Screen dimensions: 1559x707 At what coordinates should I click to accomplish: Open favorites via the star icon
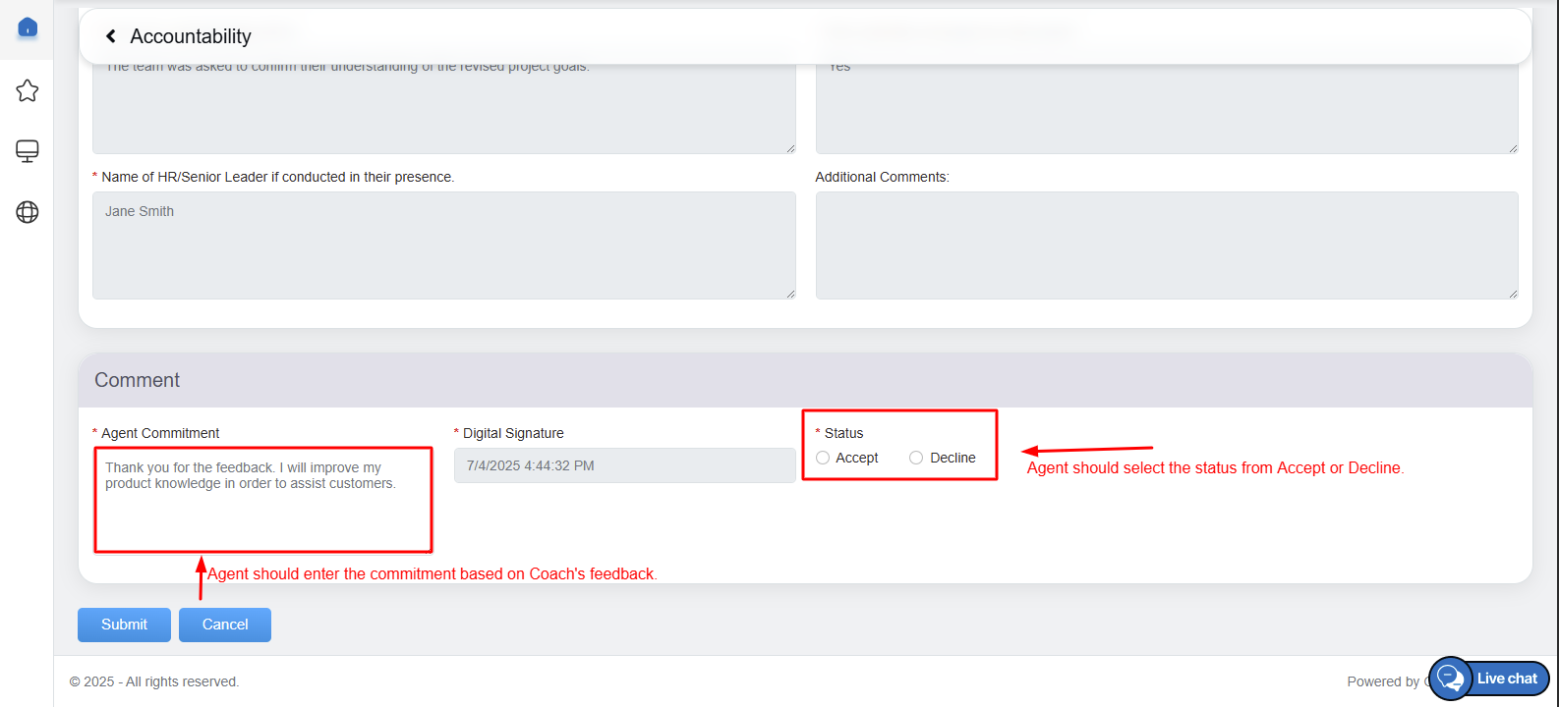click(x=28, y=90)
